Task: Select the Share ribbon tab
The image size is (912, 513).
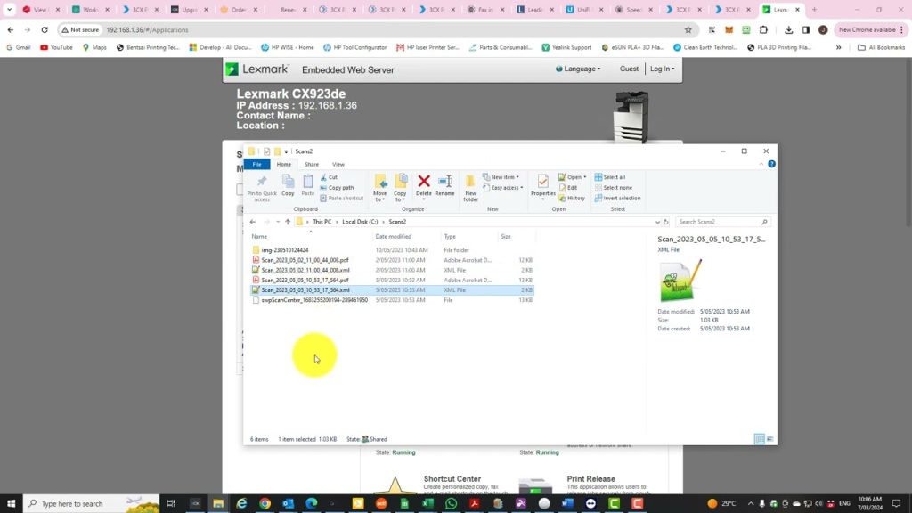Action: coord(312,164)
